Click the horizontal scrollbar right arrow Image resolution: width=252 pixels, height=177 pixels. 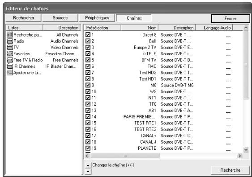239,156
